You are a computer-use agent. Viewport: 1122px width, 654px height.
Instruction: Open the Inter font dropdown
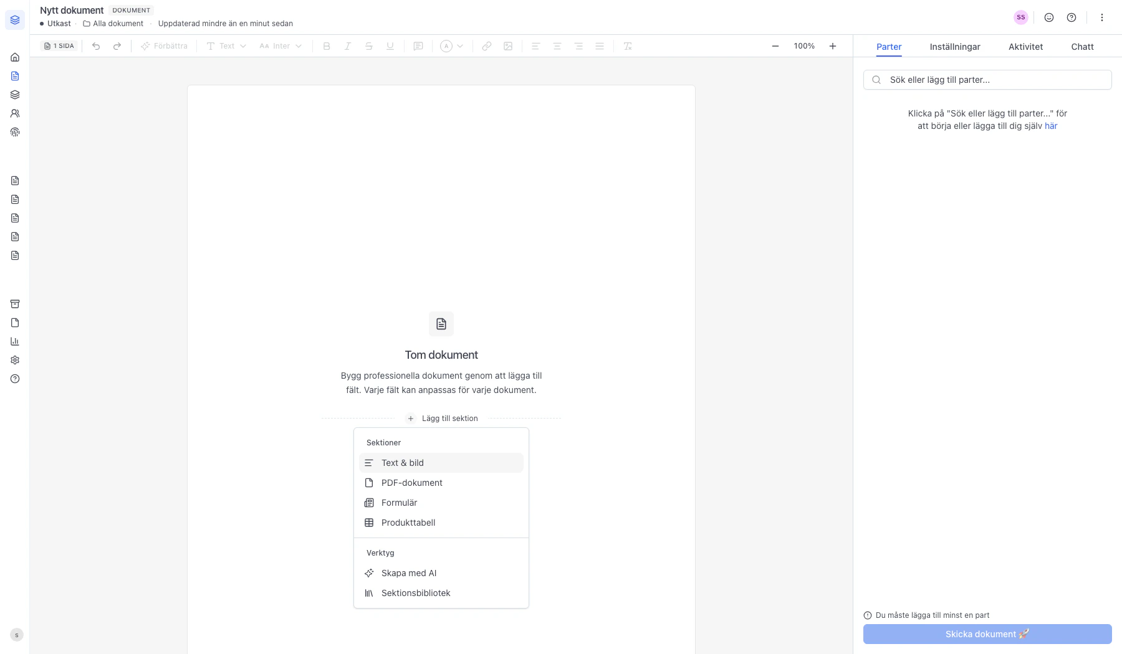[280, 46]
